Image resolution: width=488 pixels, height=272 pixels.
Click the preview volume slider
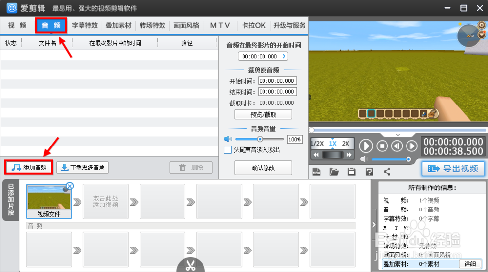(x=390, y=159)
